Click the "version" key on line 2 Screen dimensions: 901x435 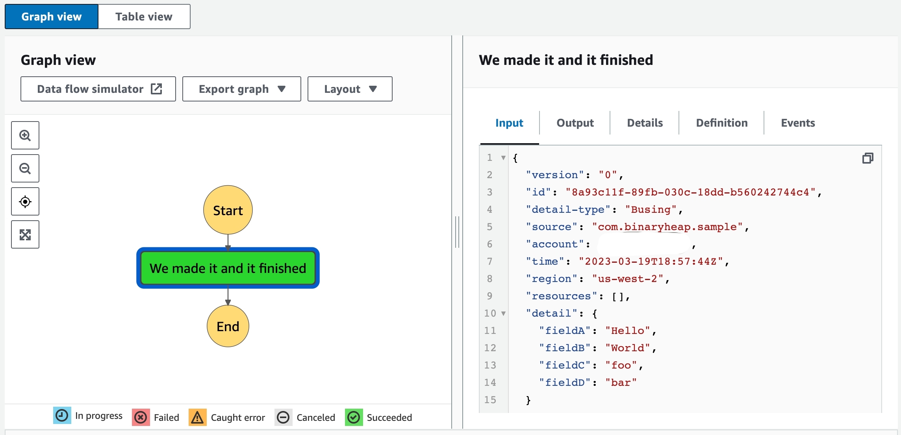coord(555,175)
